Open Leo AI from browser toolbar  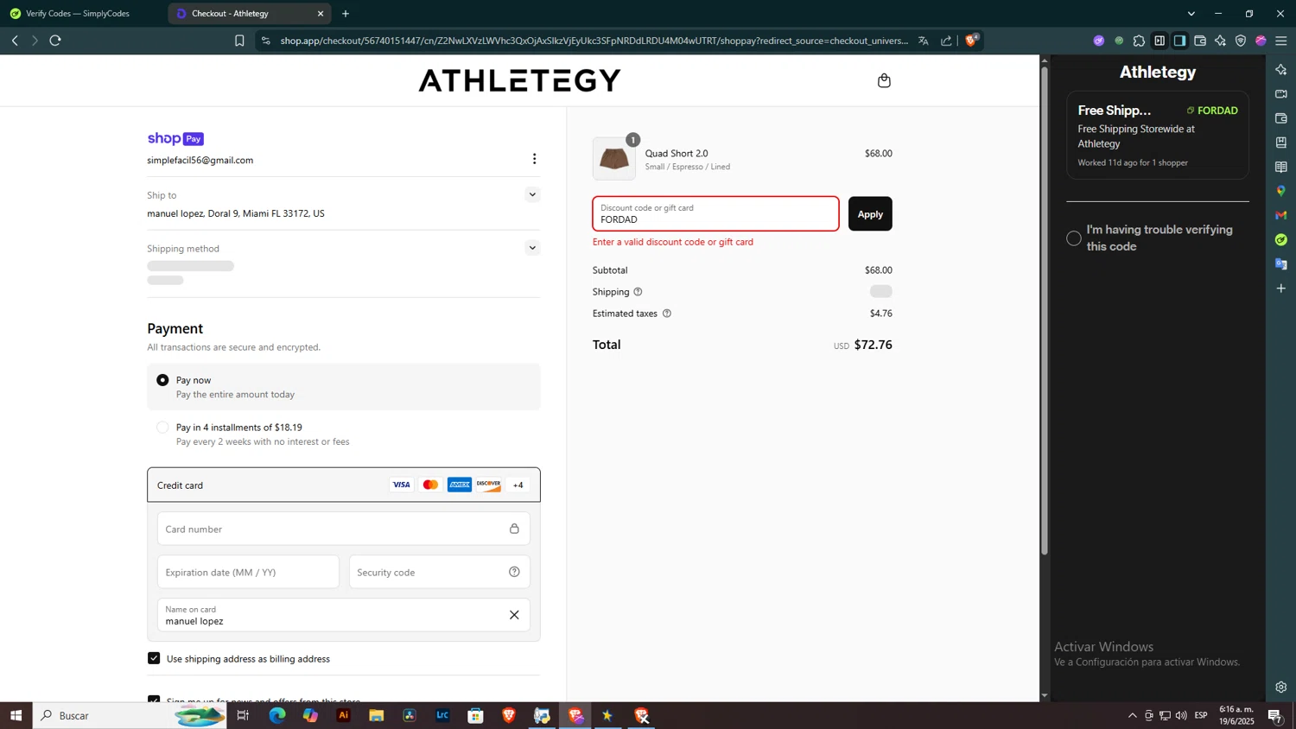(x=1220, y=41)
